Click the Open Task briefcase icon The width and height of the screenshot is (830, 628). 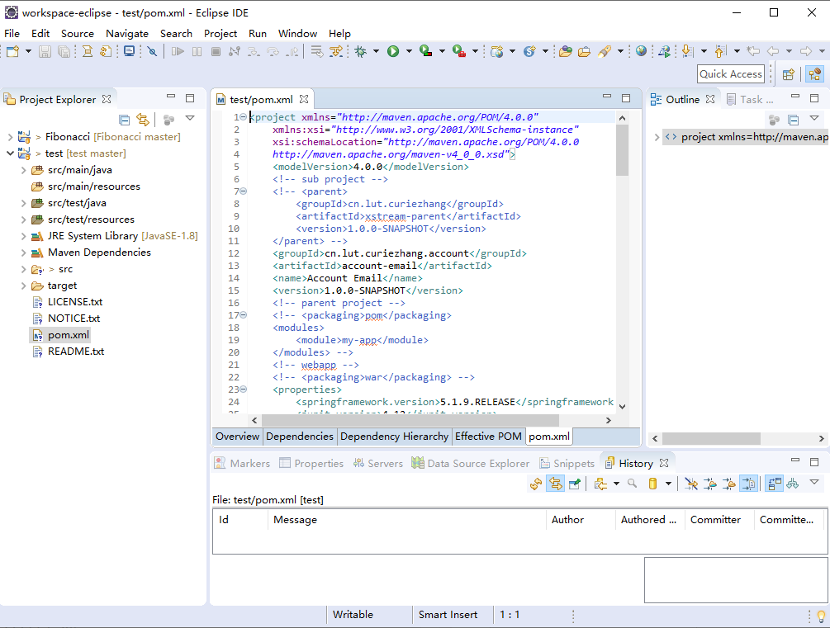tap(585, 51)
